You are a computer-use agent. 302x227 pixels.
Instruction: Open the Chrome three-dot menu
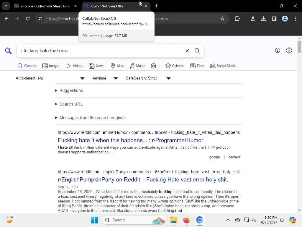pos(296,19)
